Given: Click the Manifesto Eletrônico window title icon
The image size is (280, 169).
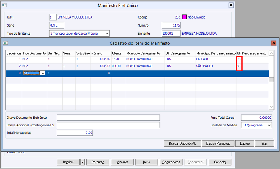Looking at the screenshot, I should [4, 5].
